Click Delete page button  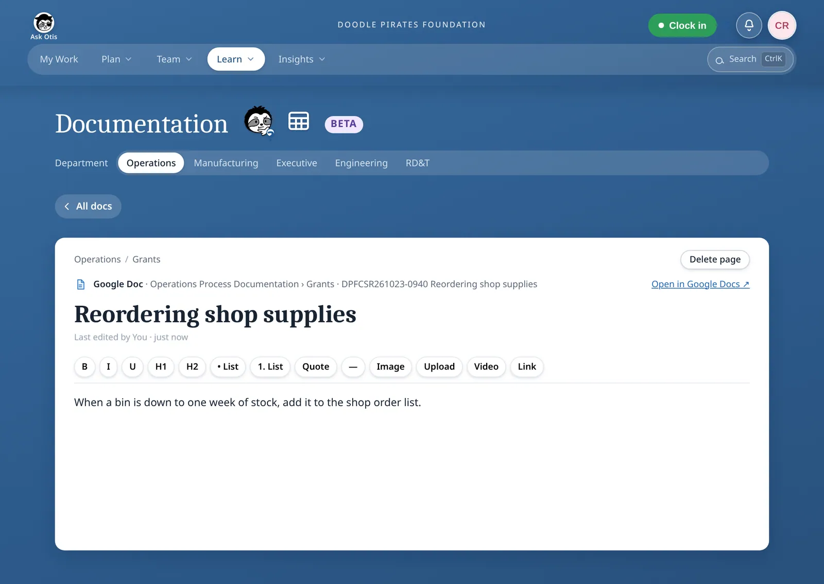[715, 259]
